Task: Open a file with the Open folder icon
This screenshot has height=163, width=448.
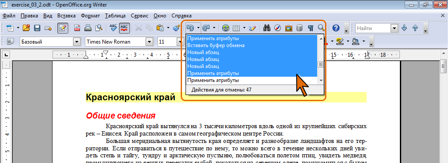Action: tap(26, 28)
